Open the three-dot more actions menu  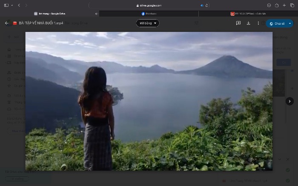click(258, 23)
